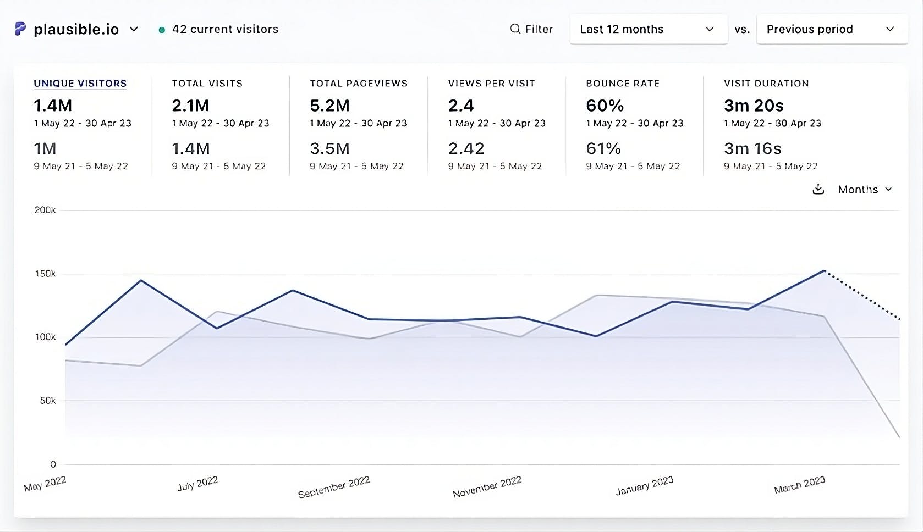Open the Last 12 months dropdown
This screenshot has width=923, height=532.
pos(647,29)
